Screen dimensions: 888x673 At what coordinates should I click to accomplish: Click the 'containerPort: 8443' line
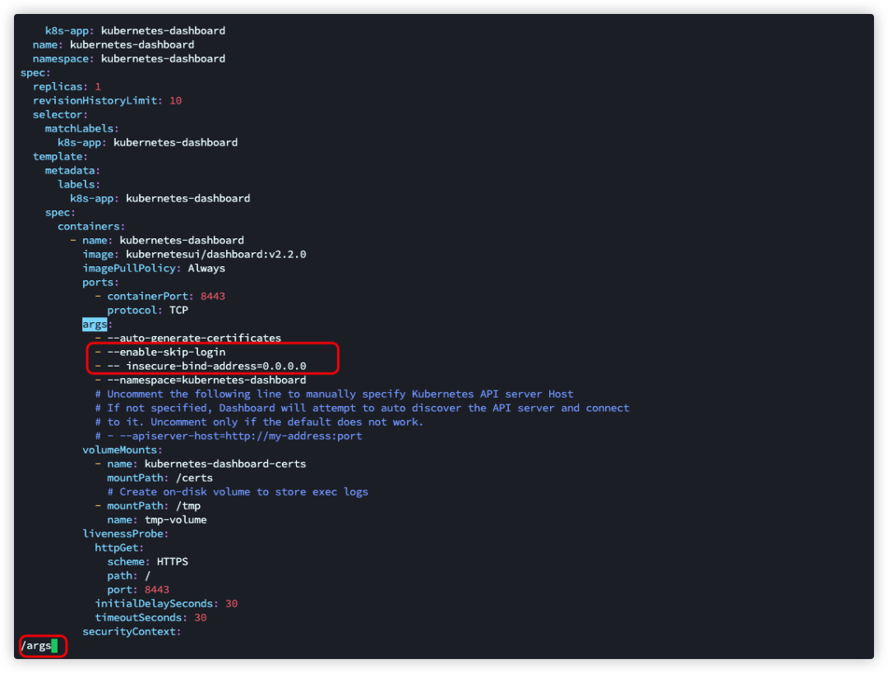point(166,296)
